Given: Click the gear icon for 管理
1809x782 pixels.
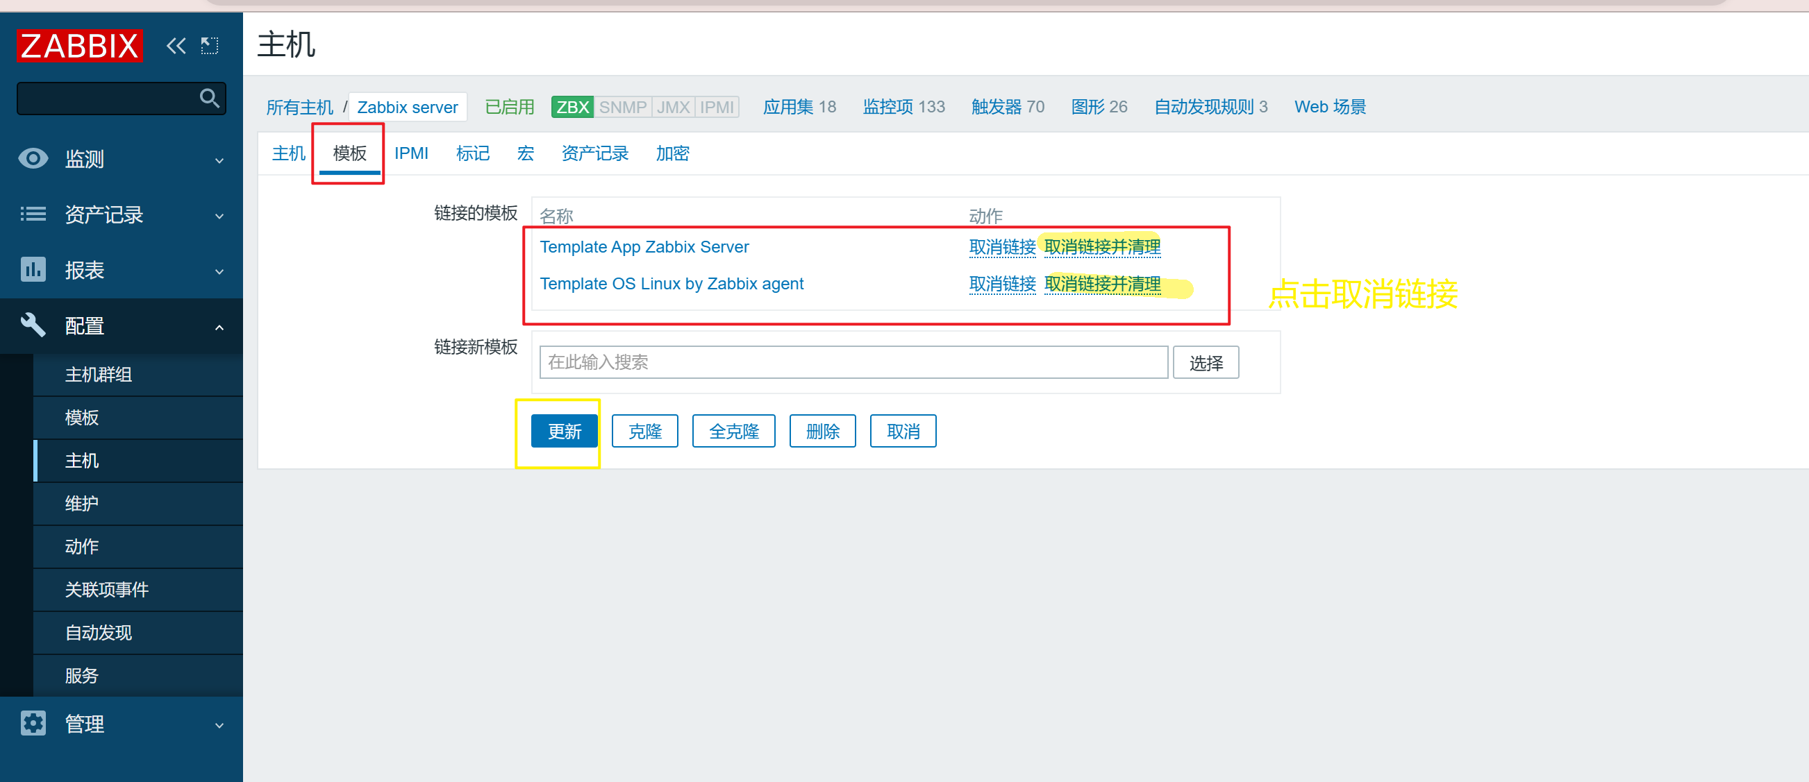Looking at the screenshot, I should click(33, 723).
